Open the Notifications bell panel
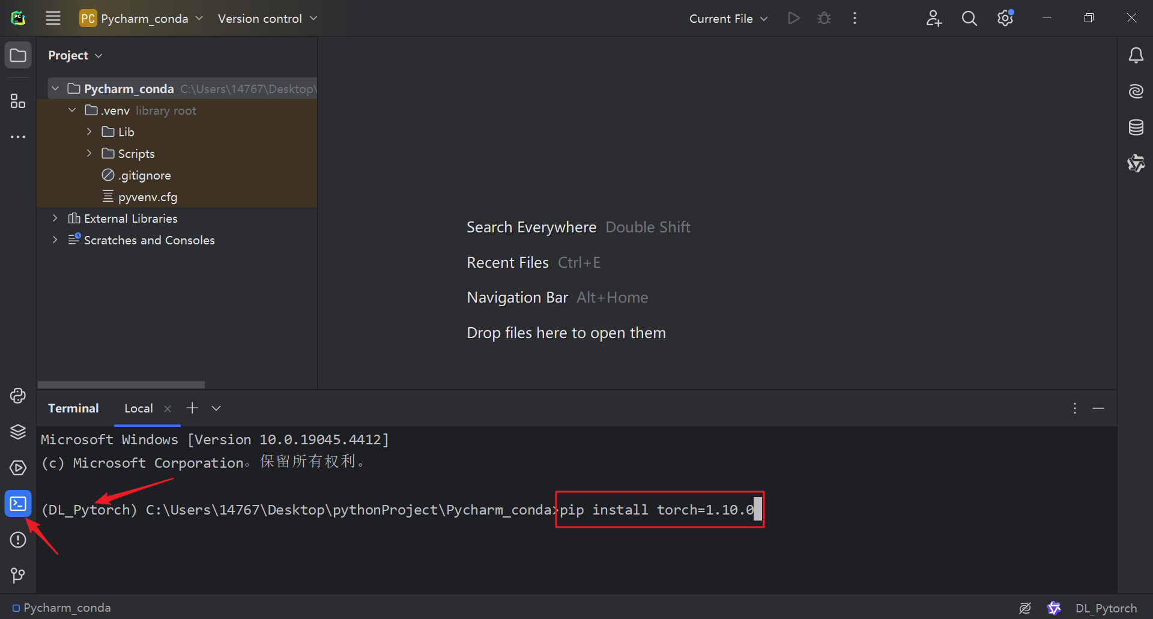Viewport: 1153px width, 619px height. click(1136, 56)
